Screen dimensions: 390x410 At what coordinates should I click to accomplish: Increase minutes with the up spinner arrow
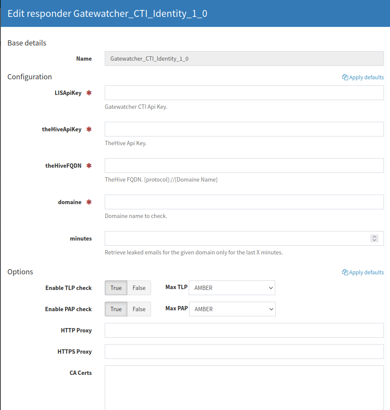[374, 236]
